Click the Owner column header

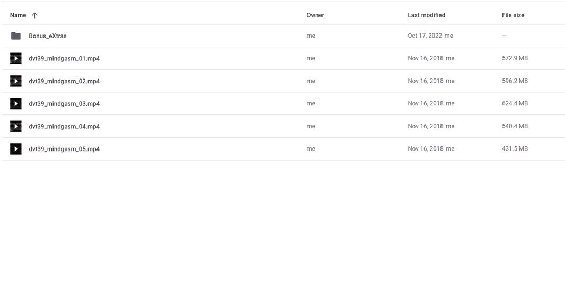click(x=315, y=15)
